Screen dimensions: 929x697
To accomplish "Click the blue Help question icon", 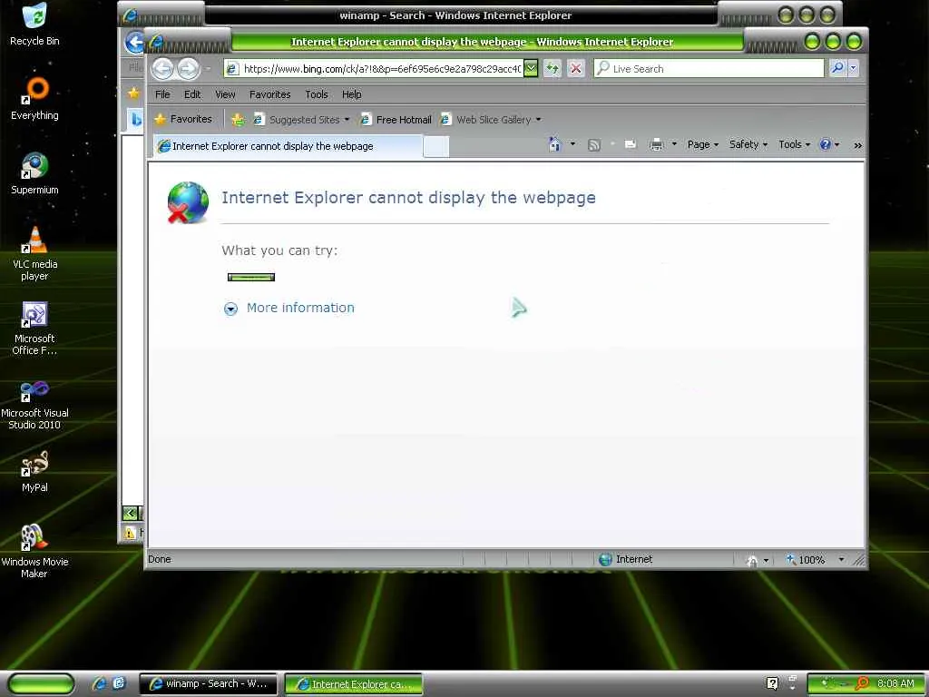I will coord(825,144).
